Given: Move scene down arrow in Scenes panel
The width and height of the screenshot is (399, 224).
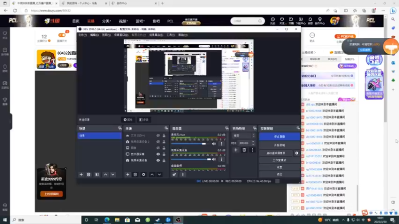Looking at the screenshot, I should coord(113,175).
